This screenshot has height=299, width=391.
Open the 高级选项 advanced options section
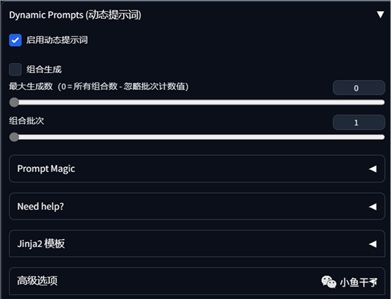point(197,281)
